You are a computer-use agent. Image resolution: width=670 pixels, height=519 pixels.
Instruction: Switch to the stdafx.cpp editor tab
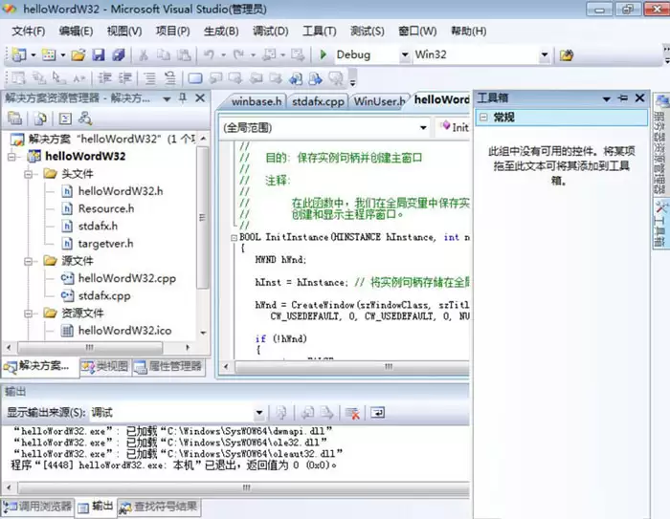pos(318,100)
